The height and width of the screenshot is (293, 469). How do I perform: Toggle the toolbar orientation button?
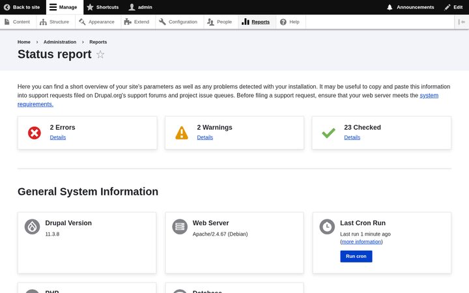462,22
